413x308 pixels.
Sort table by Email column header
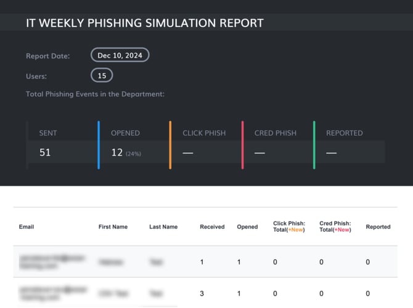27,227
